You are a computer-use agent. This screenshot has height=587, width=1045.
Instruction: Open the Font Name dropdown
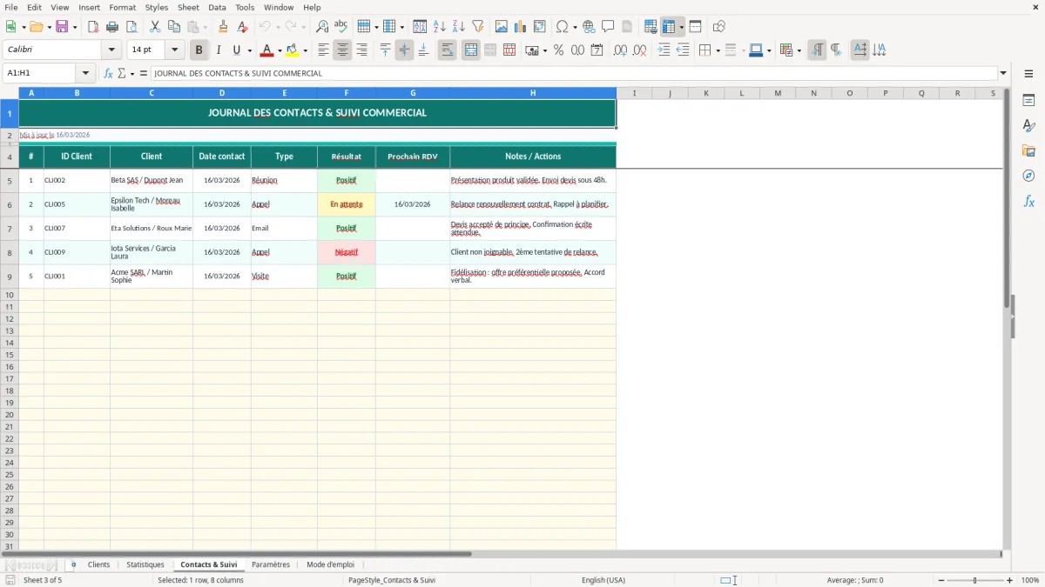click(x=111, y=50)
